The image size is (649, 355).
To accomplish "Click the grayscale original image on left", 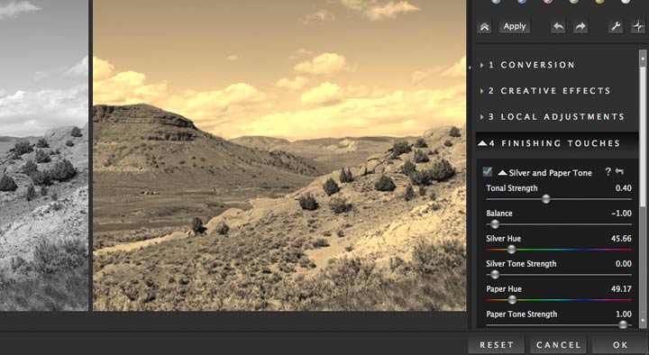I will tap(44, 155).
